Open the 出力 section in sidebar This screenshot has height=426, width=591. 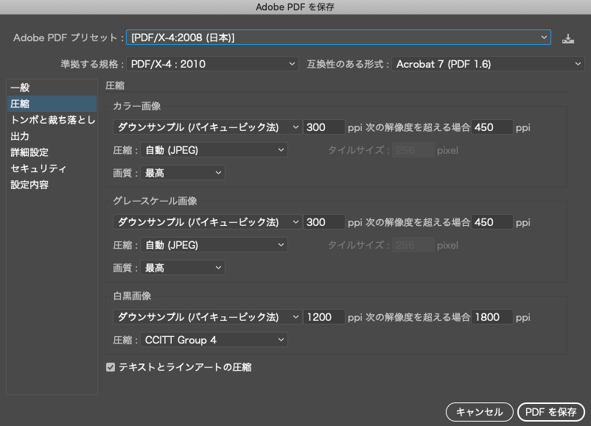point(52,136)
